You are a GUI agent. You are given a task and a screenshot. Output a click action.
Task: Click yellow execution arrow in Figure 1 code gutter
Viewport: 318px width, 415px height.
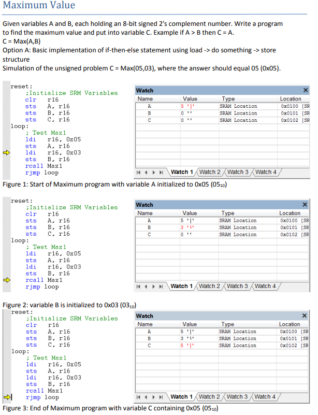6,153
